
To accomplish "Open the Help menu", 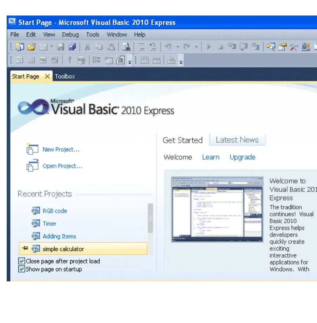I will [x=140, y=35].
